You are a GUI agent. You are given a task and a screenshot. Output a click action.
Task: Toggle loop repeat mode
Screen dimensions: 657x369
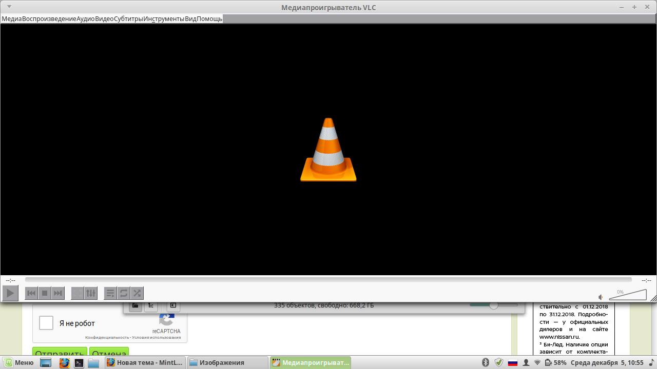(x=124, y=293)
